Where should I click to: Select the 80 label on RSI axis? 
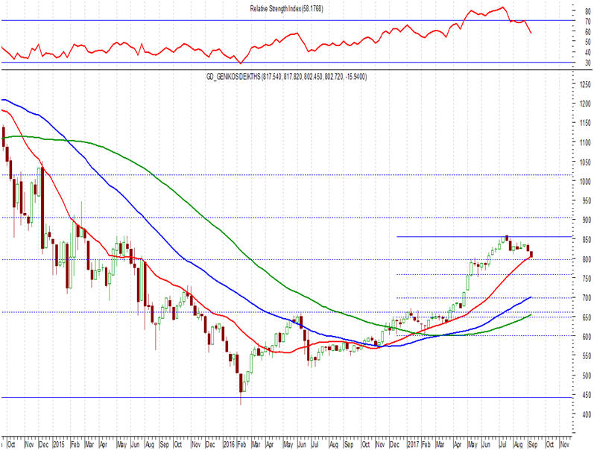click(x=587, y=12)
